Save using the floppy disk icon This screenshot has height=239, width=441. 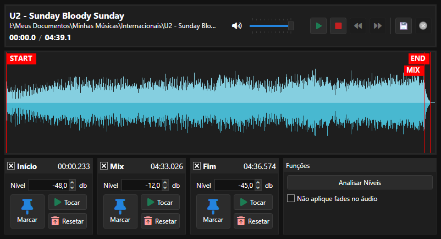404,26
